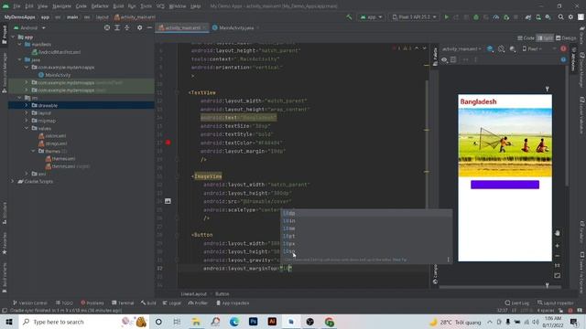Select the activity_main.xml editor tab
Screen dimensions: 586x329
[183, 27]
